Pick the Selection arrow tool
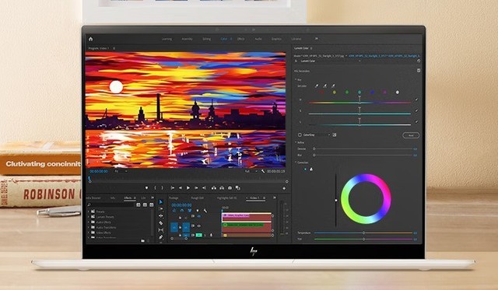Image resolution: width=498 pixels, height=290 pixels. (x=161, y=202)
